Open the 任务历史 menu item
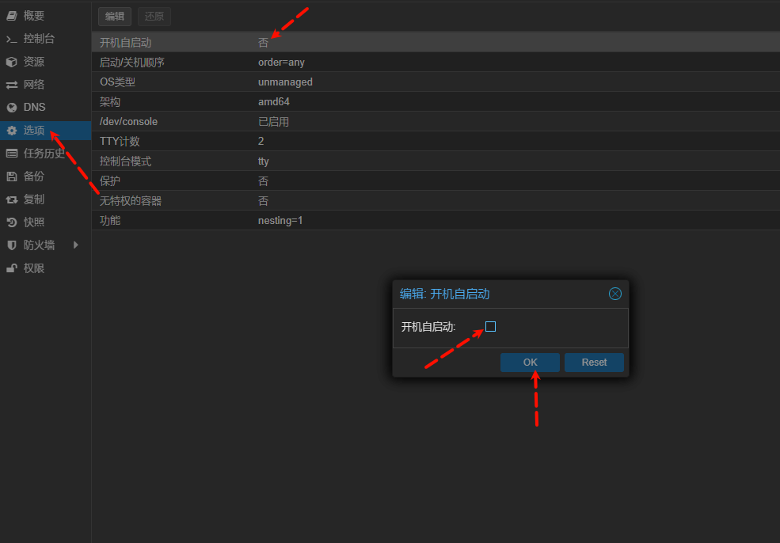This screenshot has width=780, height=543. pos(44,154)
